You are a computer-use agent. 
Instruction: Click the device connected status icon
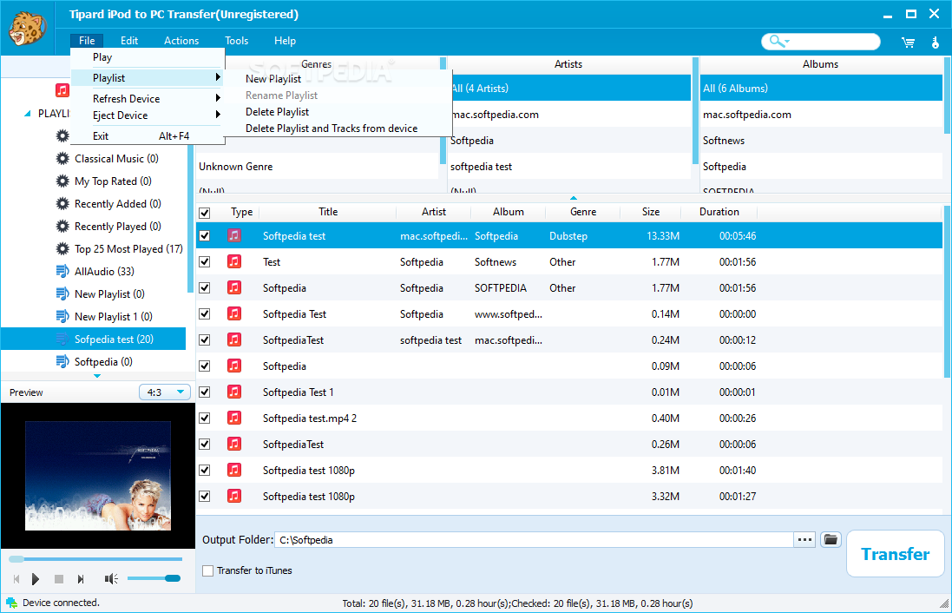(11, 603)
